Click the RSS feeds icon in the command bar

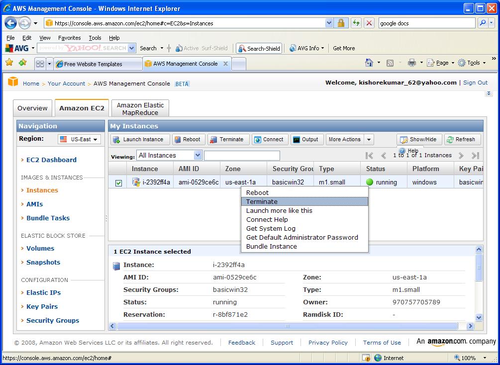(390, 63)
